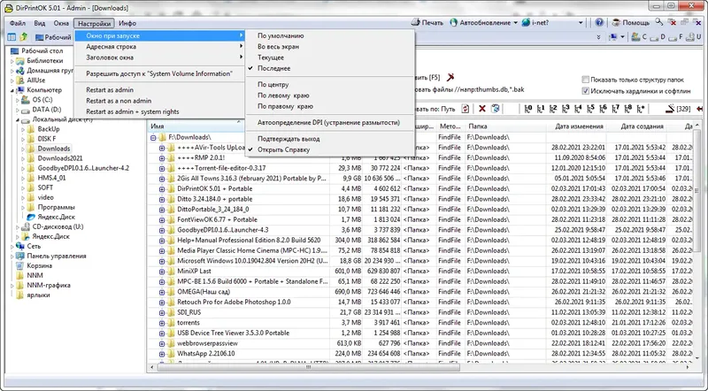
Task: Open the Файл menu
Action: [18, 23]
